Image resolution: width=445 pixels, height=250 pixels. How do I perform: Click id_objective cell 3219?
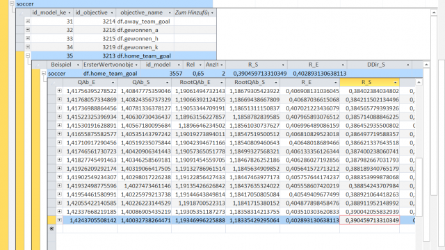click(x=95, y=47)
